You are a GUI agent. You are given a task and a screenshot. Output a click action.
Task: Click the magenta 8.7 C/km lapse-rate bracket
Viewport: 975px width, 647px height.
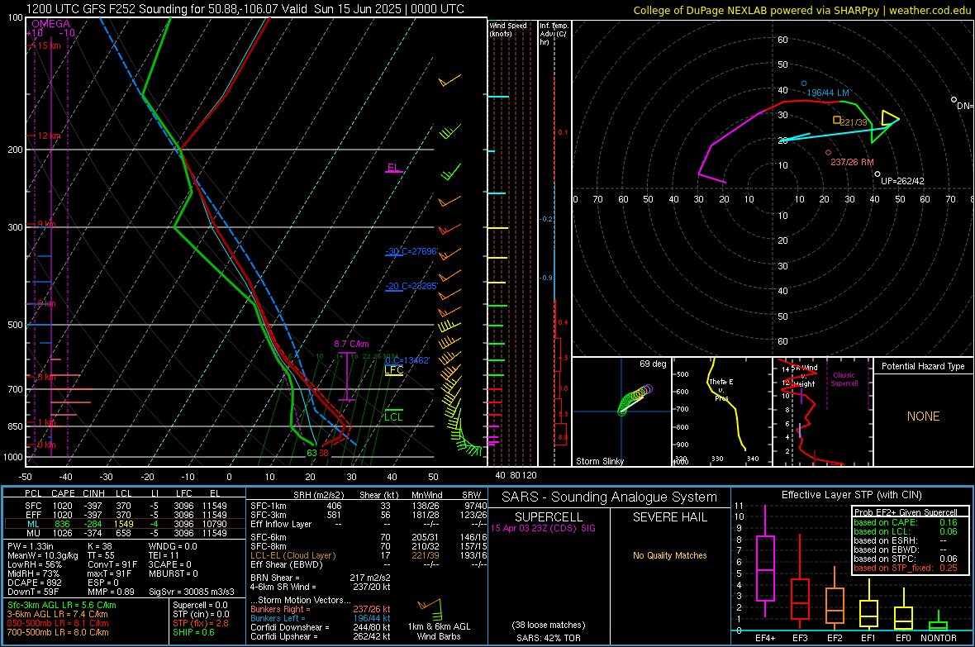[x=347, y=376]
